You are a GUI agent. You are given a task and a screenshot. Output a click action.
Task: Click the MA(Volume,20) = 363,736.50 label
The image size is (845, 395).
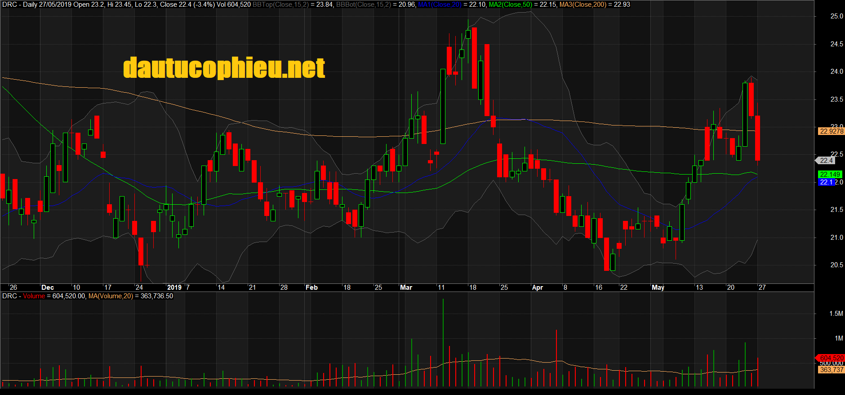coord(130,296)
